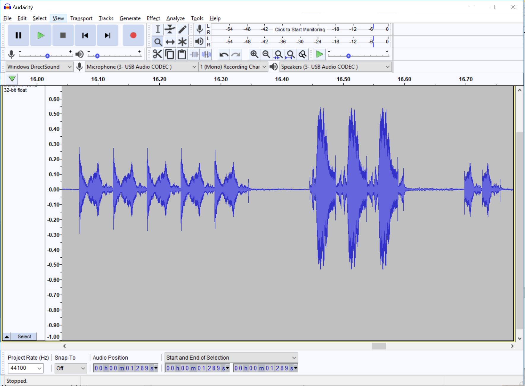Expand the Snap-To Off dropdown
Screen dimensions: 525x386
coord(71,368)
